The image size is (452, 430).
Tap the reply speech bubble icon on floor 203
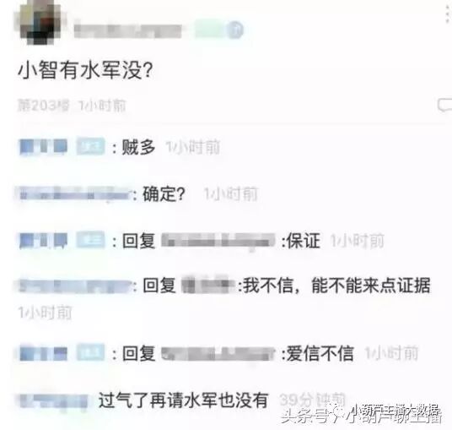point(444,105)
